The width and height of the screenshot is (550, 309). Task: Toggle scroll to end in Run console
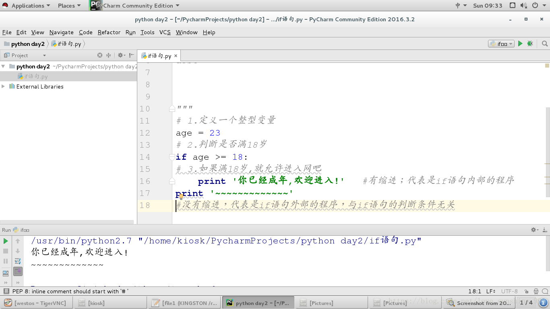tap(18, 272)
